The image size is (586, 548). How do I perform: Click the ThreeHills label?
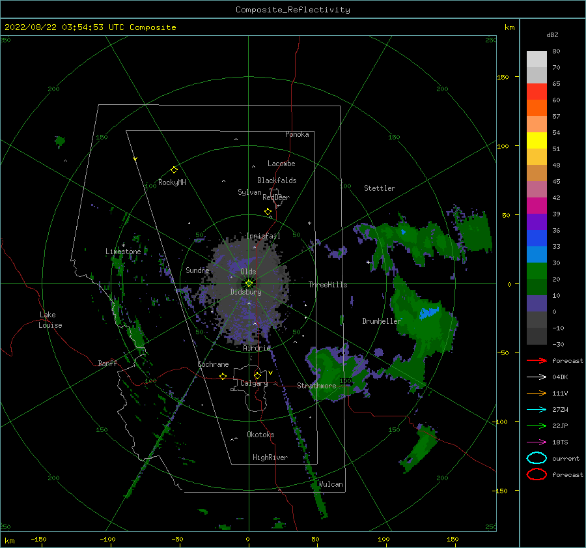pos(328,285)
